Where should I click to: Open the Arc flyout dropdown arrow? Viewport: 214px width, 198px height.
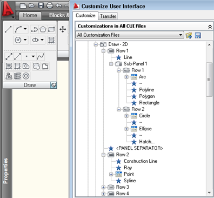click(x=25, y=29)
